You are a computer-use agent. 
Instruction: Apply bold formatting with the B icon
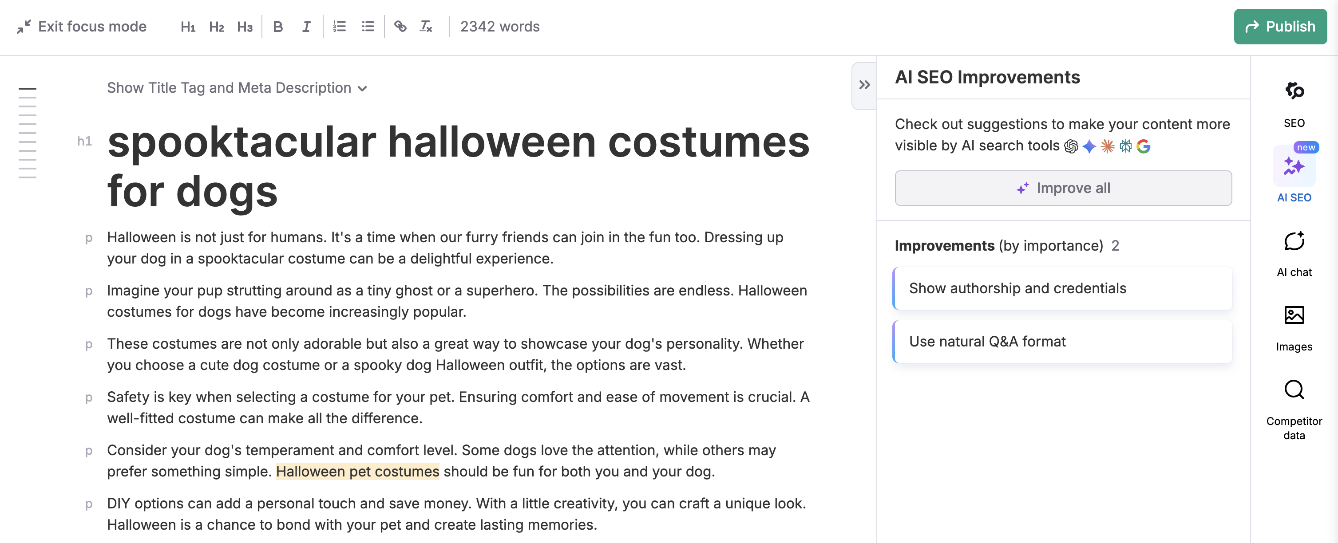click(x=278, y=27)
